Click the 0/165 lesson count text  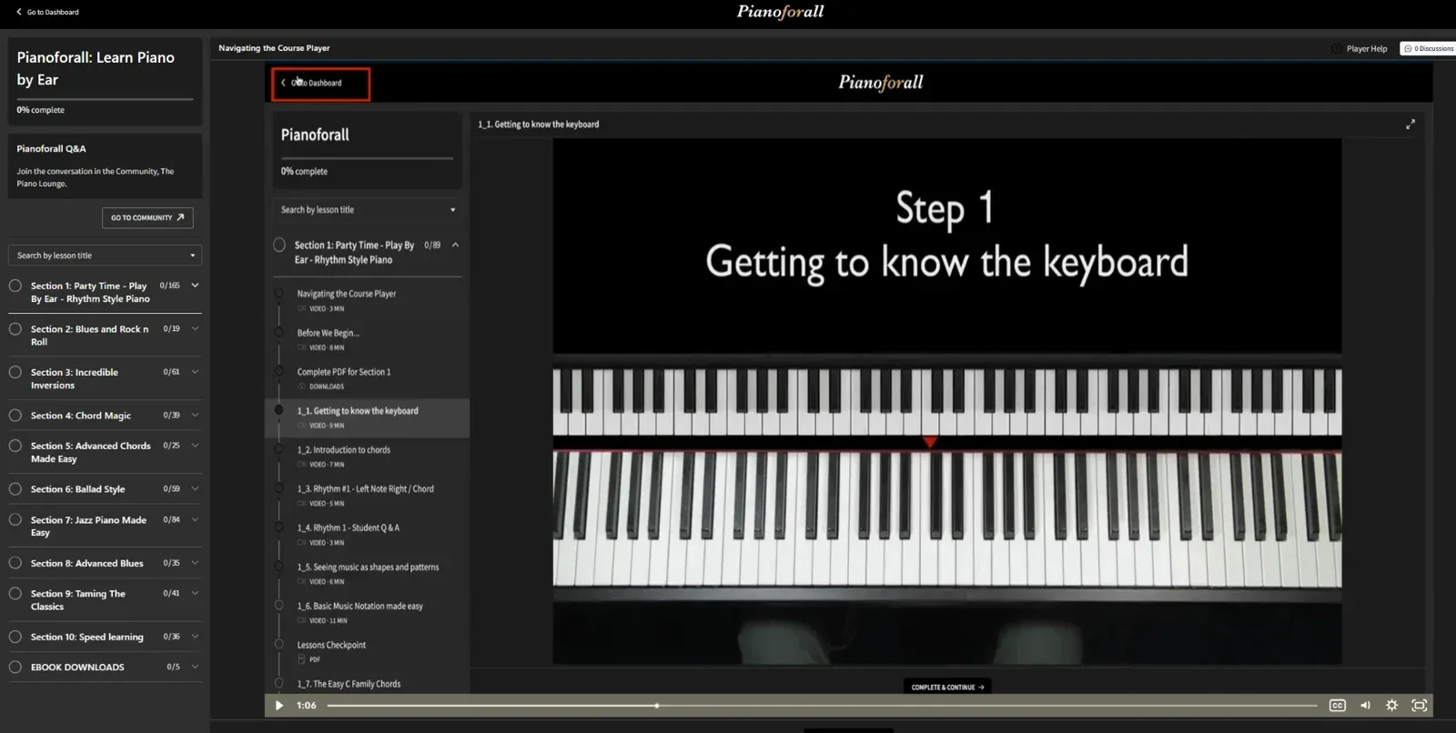(169, 286)
